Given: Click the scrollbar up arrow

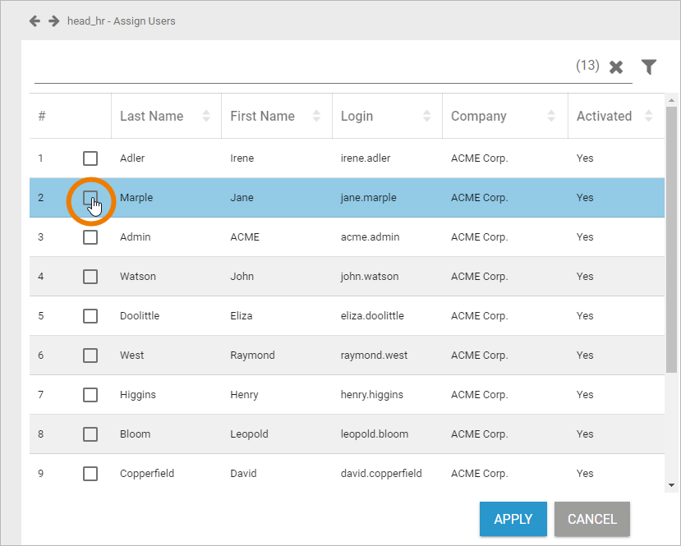Looking at the screenshot, I should click(671, 100).
